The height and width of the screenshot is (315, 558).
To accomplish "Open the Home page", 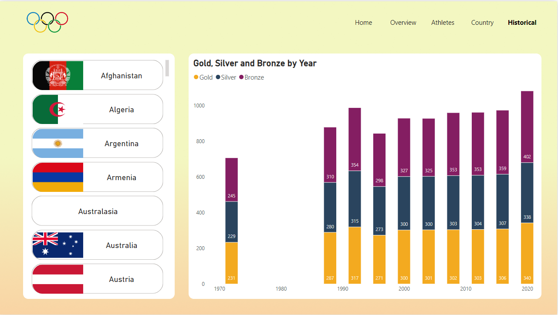I will (363, 23).
